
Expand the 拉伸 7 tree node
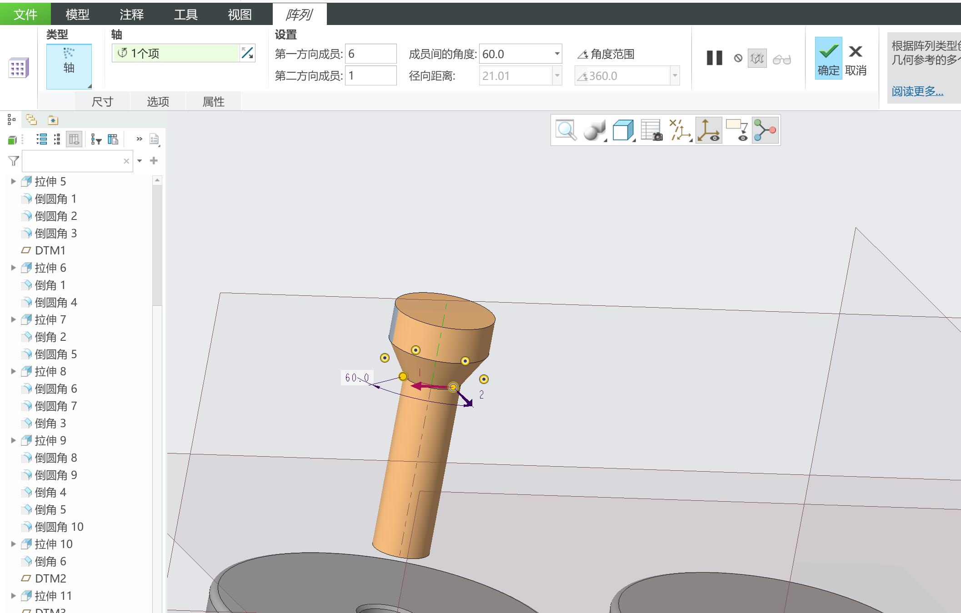[x=13, y=319]
